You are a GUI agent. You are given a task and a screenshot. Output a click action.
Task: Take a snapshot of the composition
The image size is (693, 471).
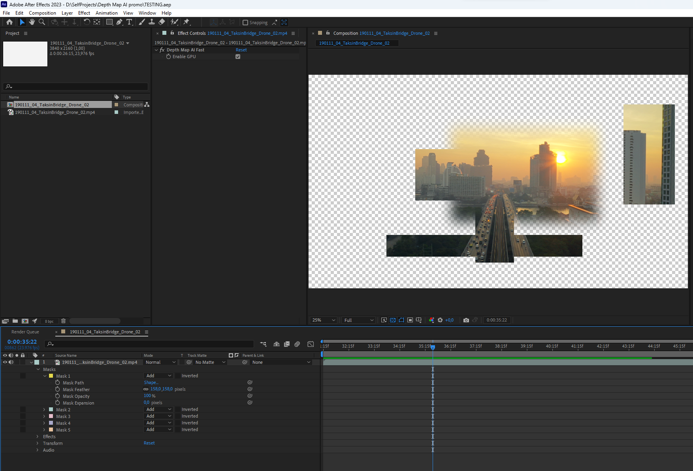coord(466,320)
